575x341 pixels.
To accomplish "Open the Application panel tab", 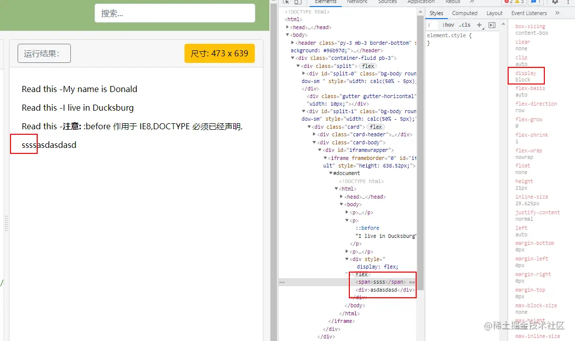I will tap(421, 2).
